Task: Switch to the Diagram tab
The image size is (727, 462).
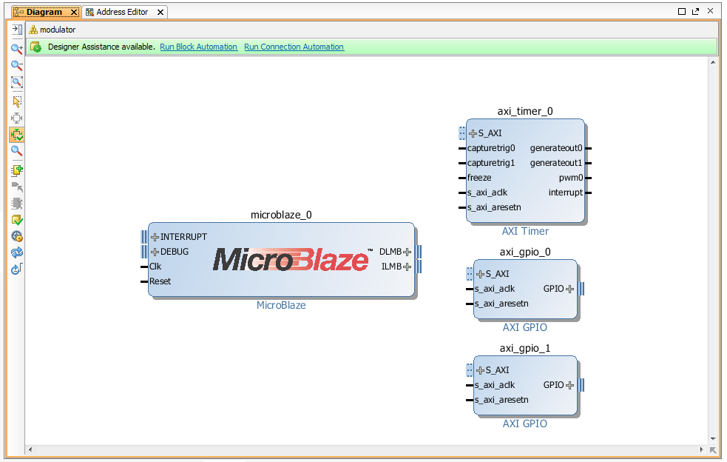Action: (44, 12)
